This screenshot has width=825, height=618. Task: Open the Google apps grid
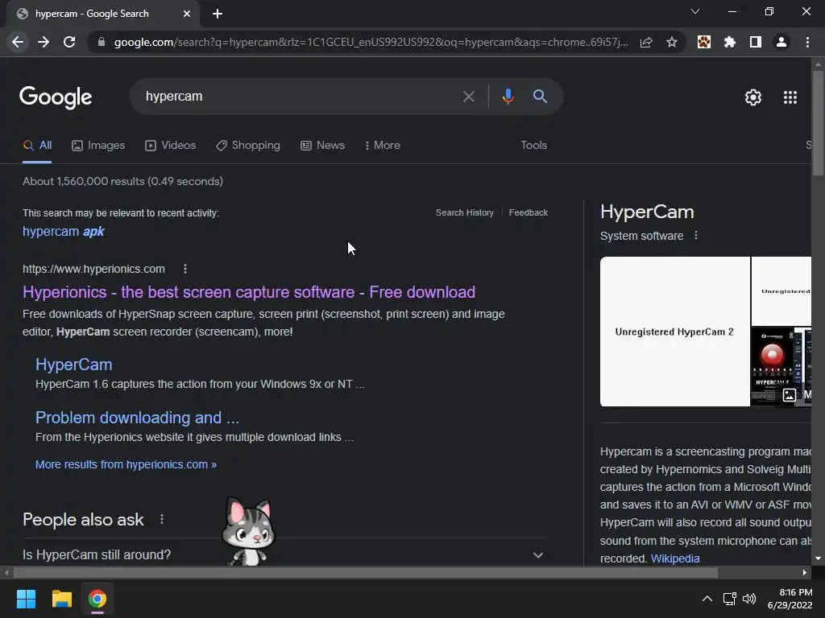[790, 97]
